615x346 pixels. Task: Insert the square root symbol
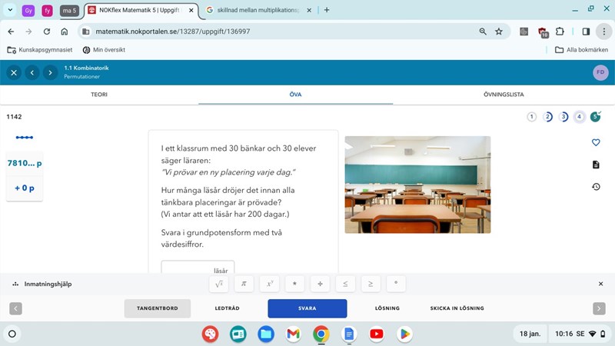[219, 284]
